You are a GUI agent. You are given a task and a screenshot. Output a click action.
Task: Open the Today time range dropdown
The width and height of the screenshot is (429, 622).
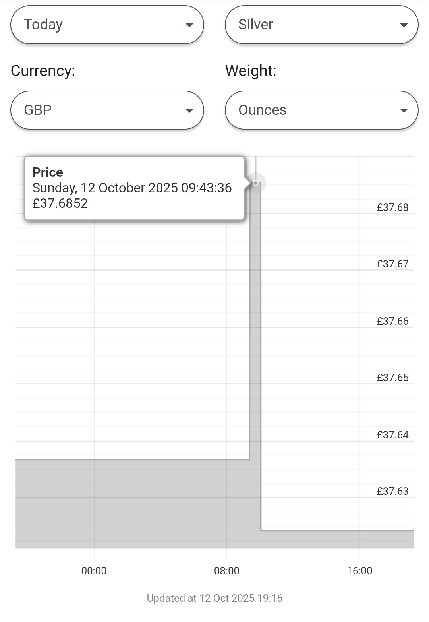(107, 25)
